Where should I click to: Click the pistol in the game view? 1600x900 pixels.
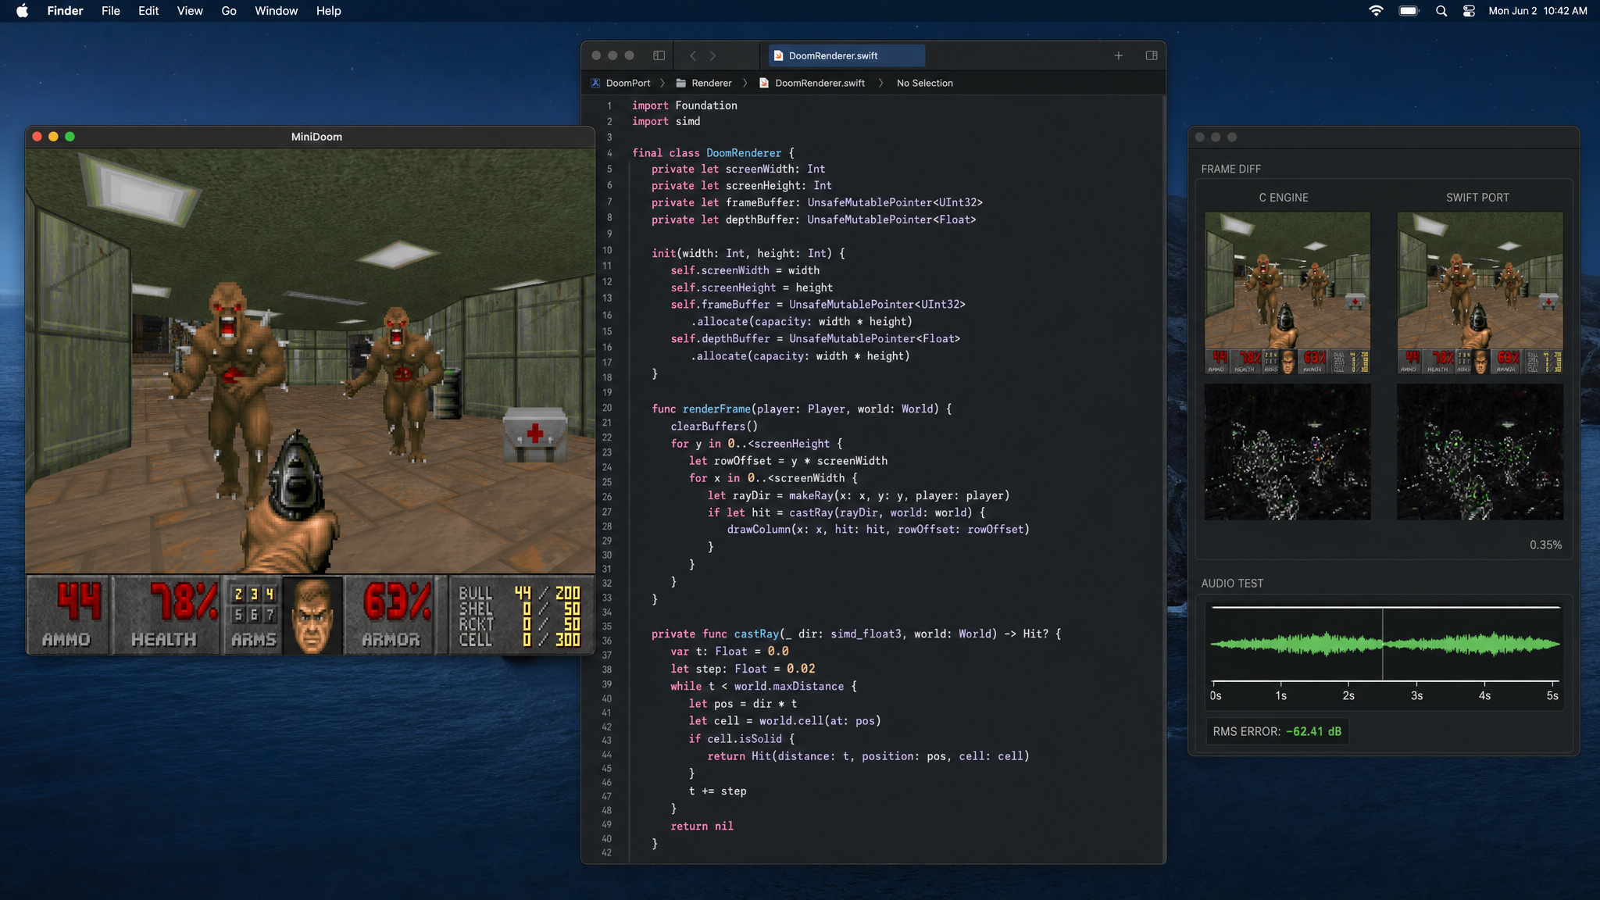pyautogui.click(x=298, y=477)
